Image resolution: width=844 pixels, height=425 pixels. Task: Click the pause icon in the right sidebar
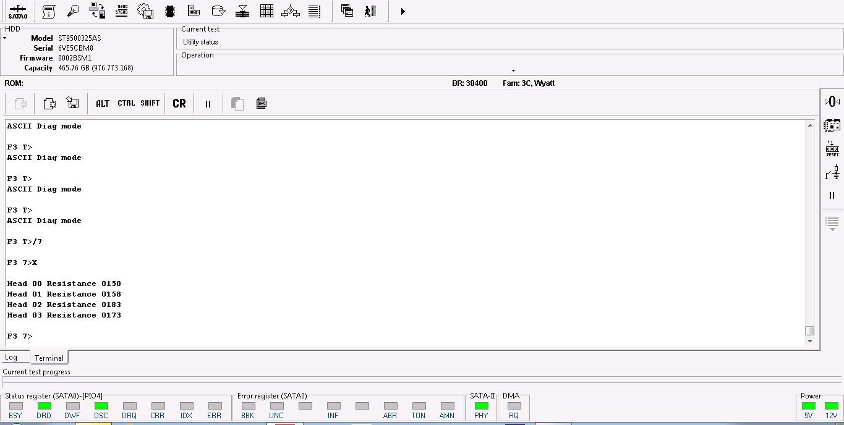coord(832,196)
